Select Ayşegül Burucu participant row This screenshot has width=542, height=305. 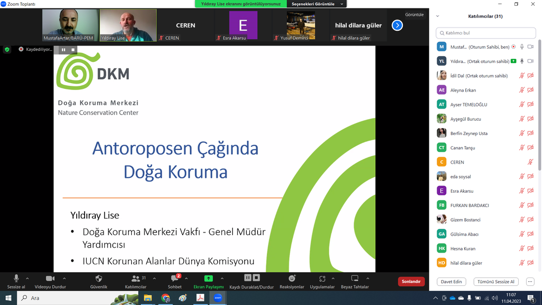coord(485,119)
